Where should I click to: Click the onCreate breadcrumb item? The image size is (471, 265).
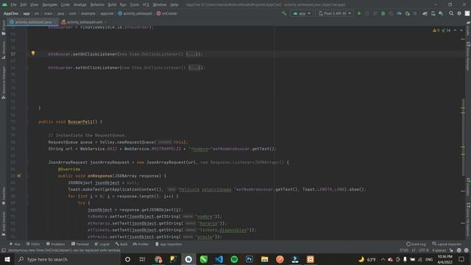click(x=167, y=13)
